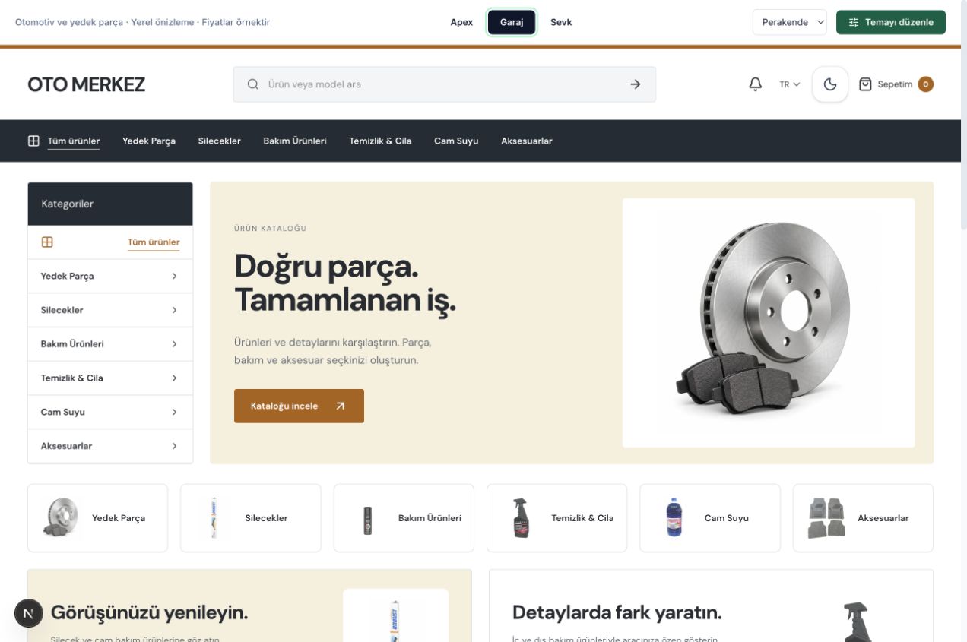Click the wiper product image in Görüşünüzü yenileyin banner
967x642 pixels.
[395, 615]
